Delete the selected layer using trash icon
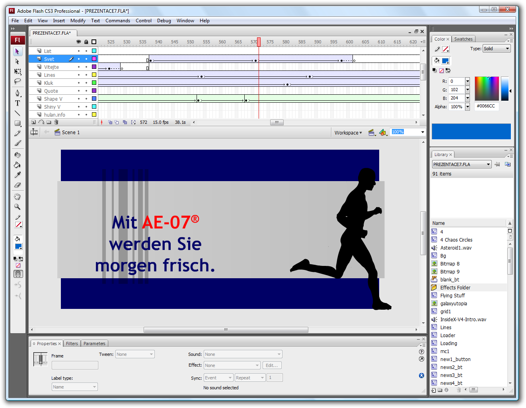The width and height of the screenshot is (526, 408). click(56, 122)
